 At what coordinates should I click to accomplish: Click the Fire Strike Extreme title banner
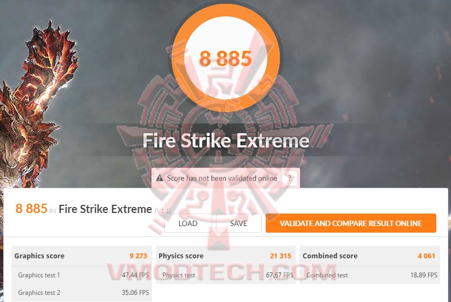coord(226,140)
